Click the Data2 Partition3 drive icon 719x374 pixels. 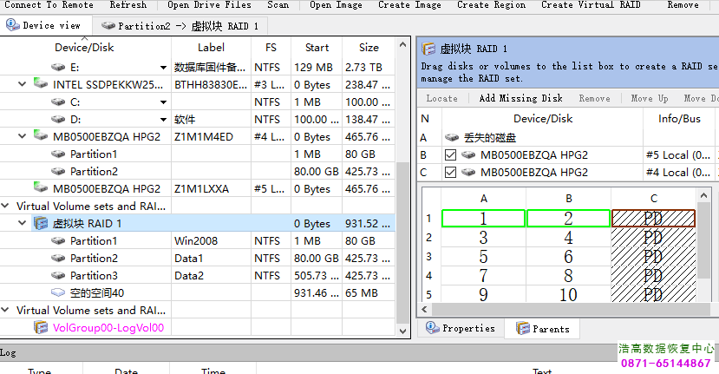pos(58,275)
